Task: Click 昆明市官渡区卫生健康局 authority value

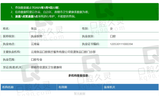Action: coord(46,67)
